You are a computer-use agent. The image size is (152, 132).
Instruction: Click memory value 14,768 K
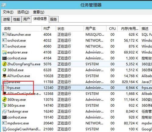coord(131,76)
